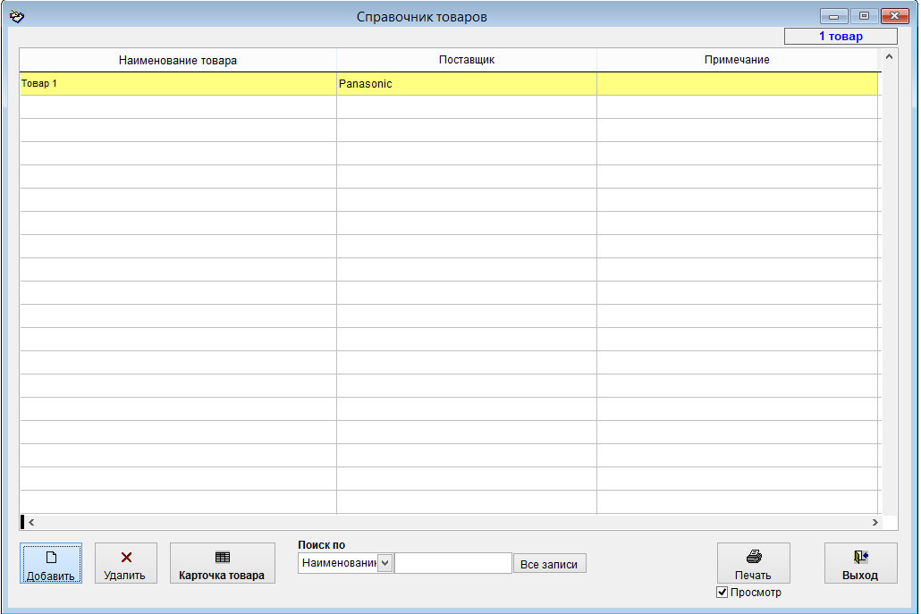This screenshot has height=614, width=921.
Task: Click the Все записи button
Action: coord(549,564)
